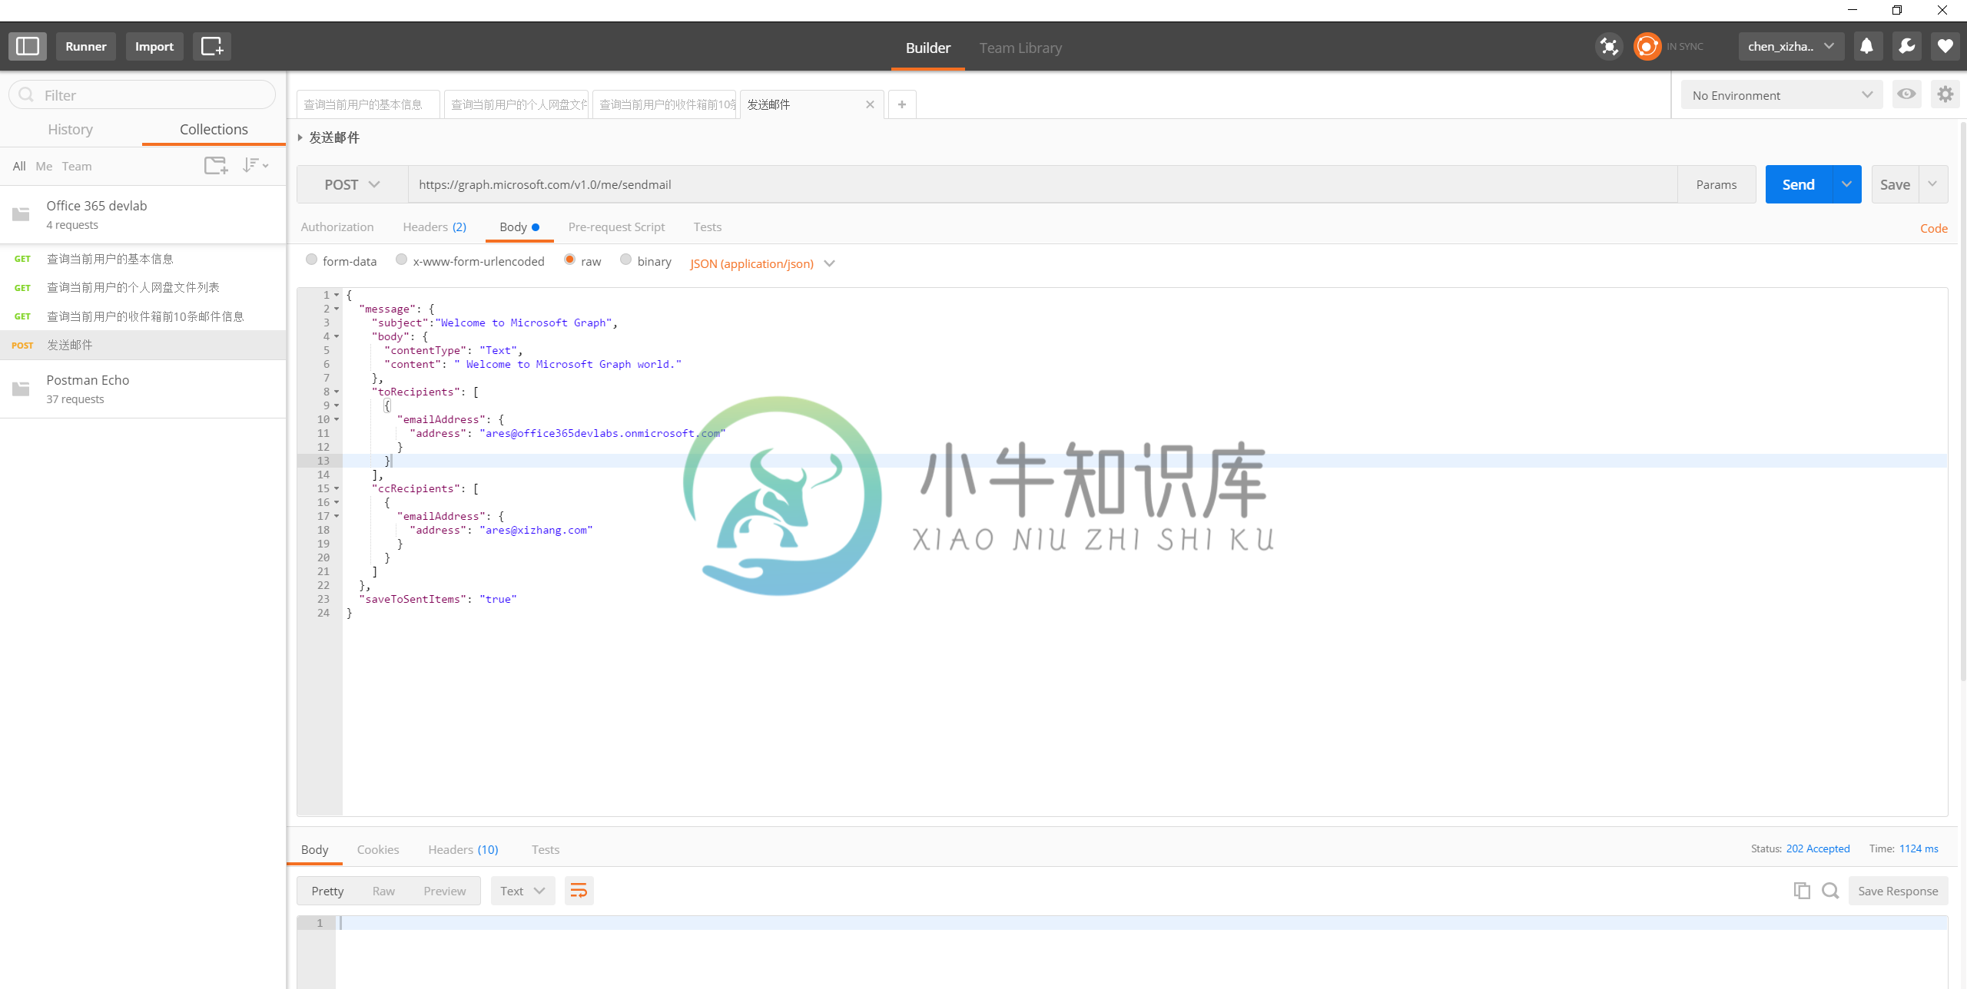
Task: Open the request Tests tab
Action: pyautogui.click(x=708, y=227)
